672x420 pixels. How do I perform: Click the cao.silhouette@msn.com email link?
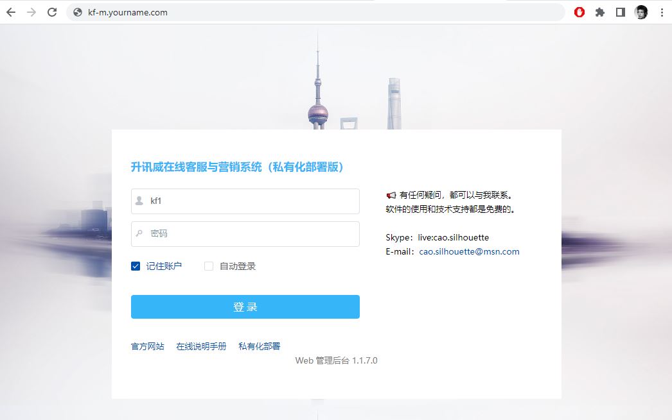[469, 251]
